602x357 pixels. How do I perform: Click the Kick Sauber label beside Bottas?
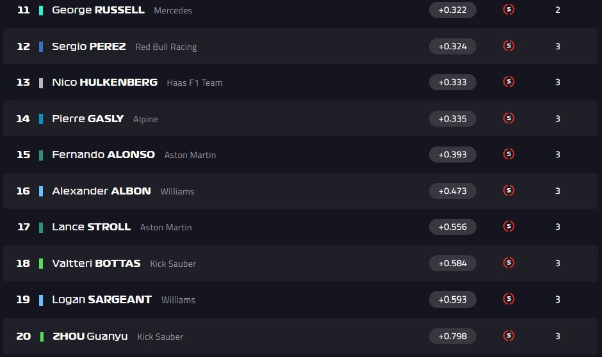click(173, 264)
